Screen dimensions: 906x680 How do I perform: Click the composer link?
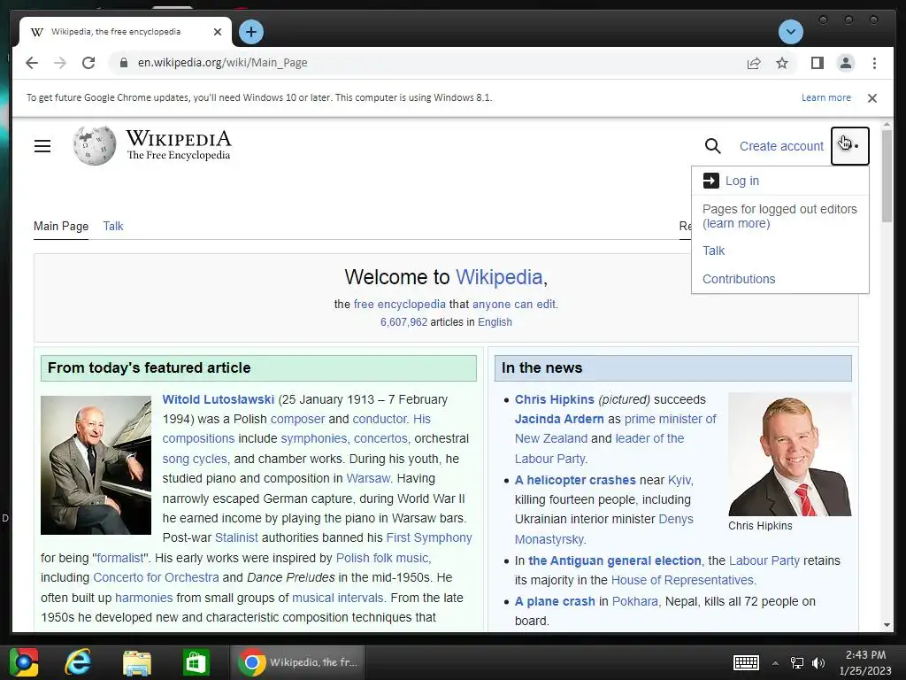(x=297, y=419)
